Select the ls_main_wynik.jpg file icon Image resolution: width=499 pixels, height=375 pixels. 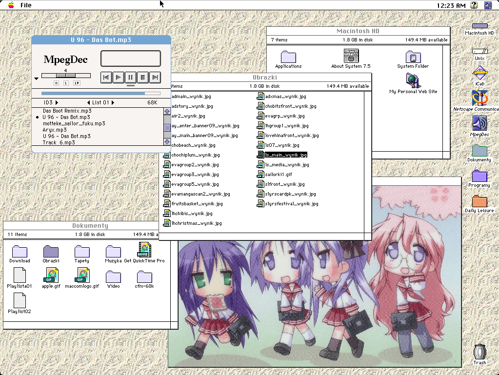coord(260,155)
